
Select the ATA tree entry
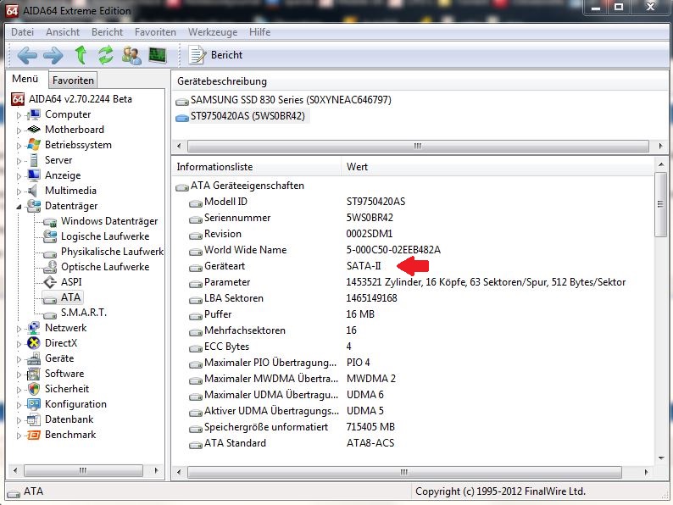click(70, 297)
